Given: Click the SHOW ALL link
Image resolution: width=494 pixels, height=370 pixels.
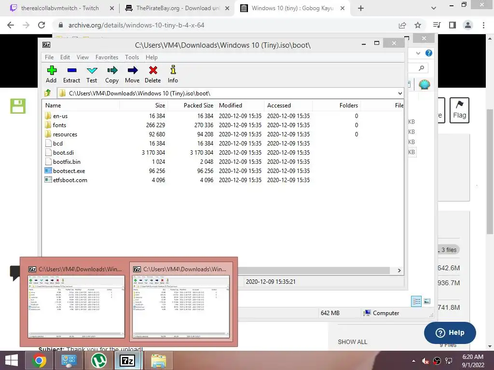Looking at the screenshot, I should (352, 342).
